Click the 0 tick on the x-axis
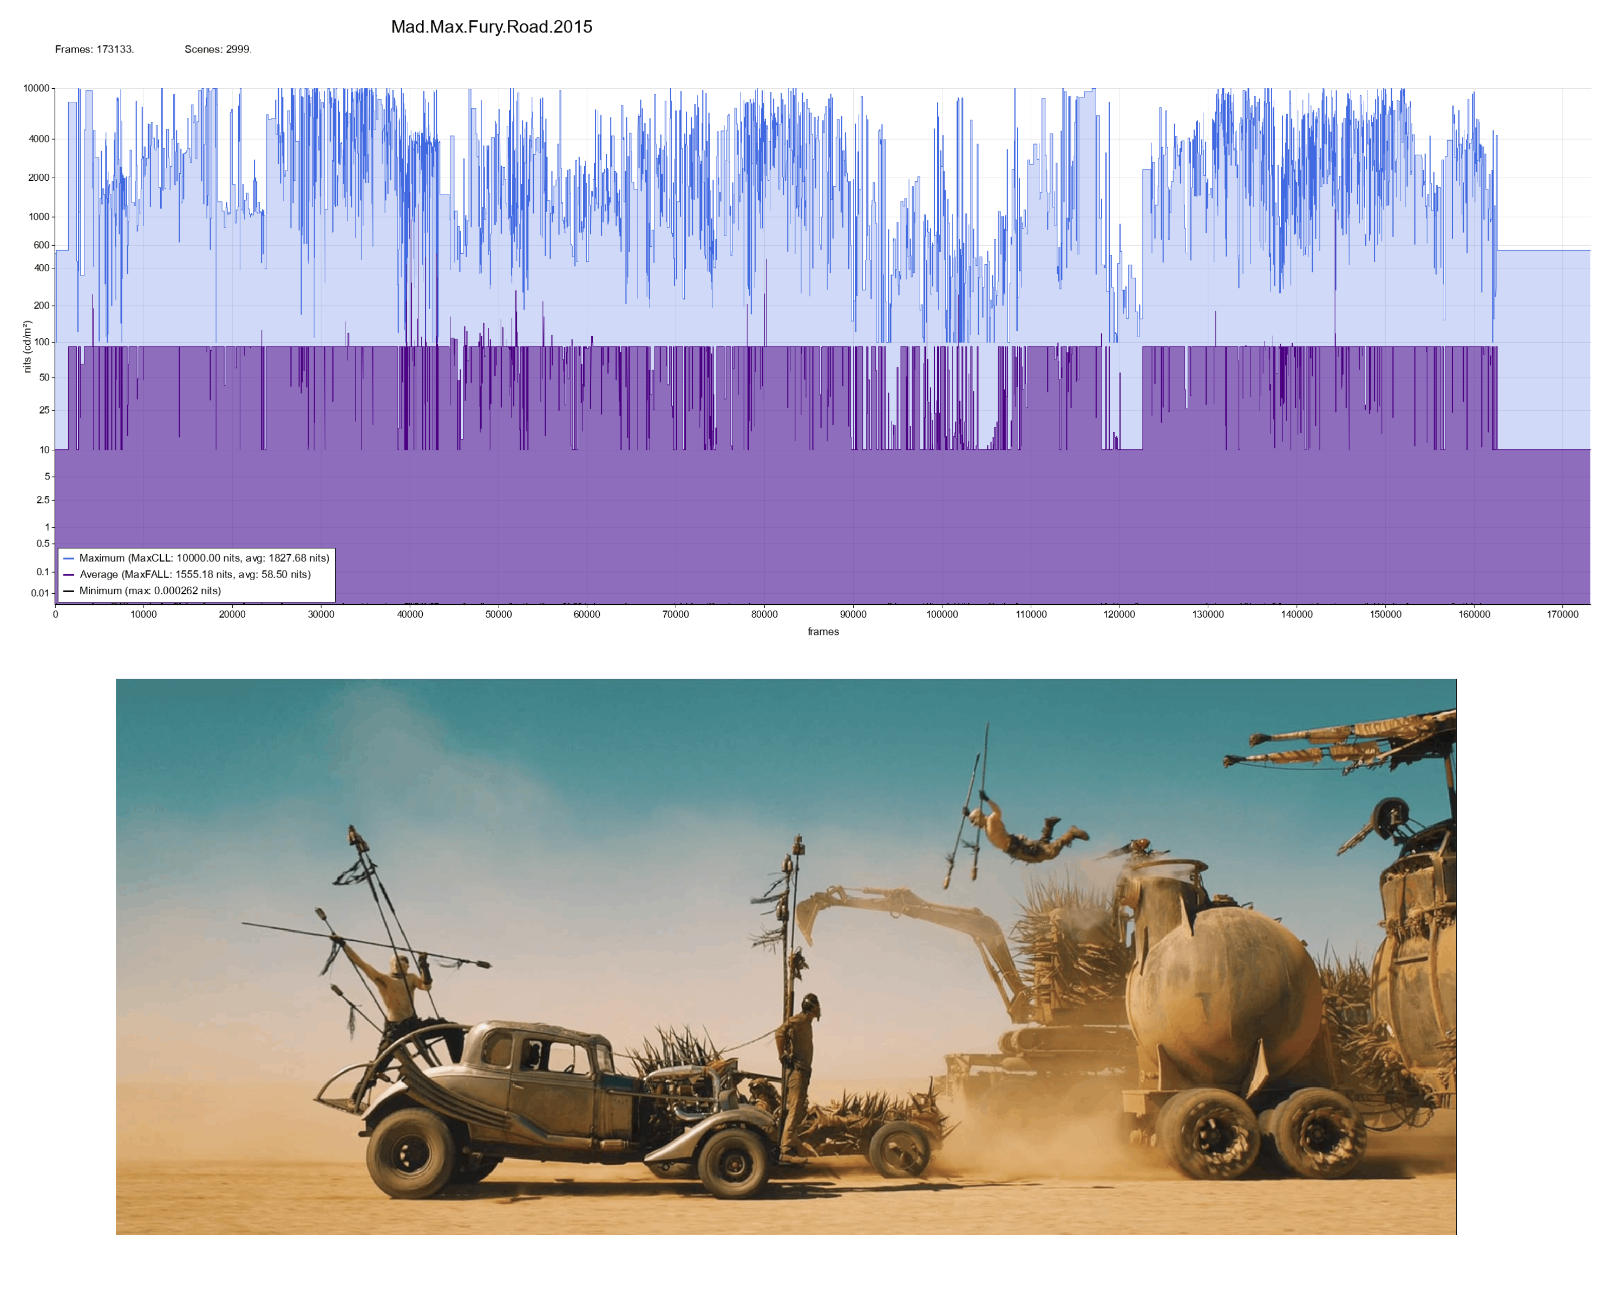 point(55,614)
